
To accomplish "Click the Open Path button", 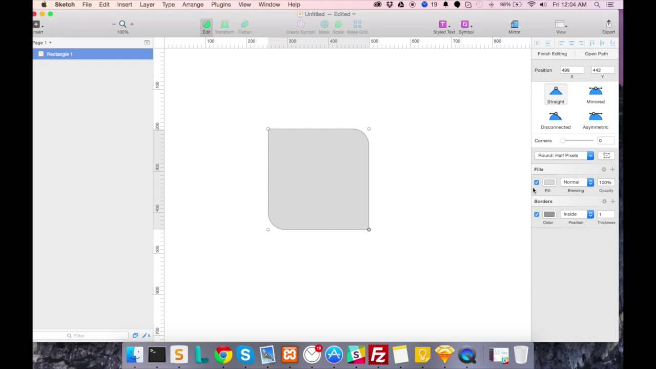I will coord(596,53).
